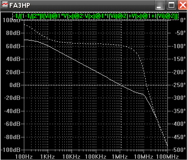Click the FA3HP waveform window icon
187x160 pixels.
(x=5, y=5)
